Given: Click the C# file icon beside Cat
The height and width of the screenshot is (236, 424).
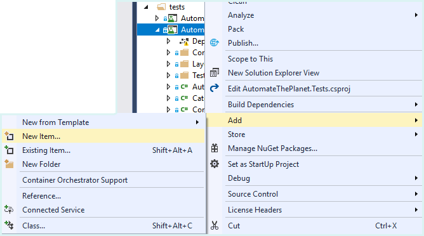Looking at the screenshot, I should tap(185, 98).
